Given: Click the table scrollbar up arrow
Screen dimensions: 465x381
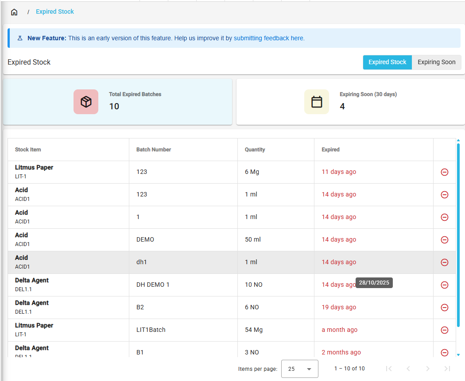Looking at the screenshot, I should (458, 140).
